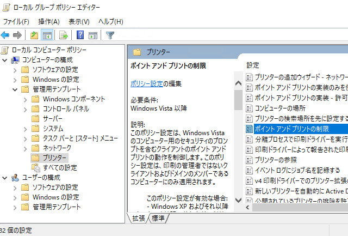348x236 pixels.
Task: Select the プリンターの参照 policy setting
Action: tap(276, 160)
